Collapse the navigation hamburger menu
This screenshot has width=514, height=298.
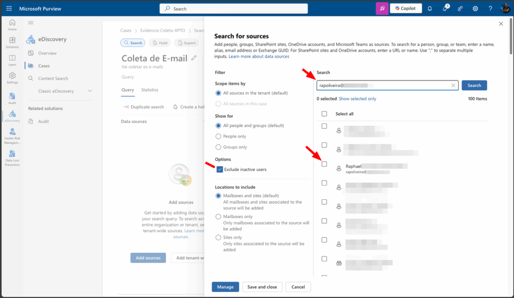(31, 23)
